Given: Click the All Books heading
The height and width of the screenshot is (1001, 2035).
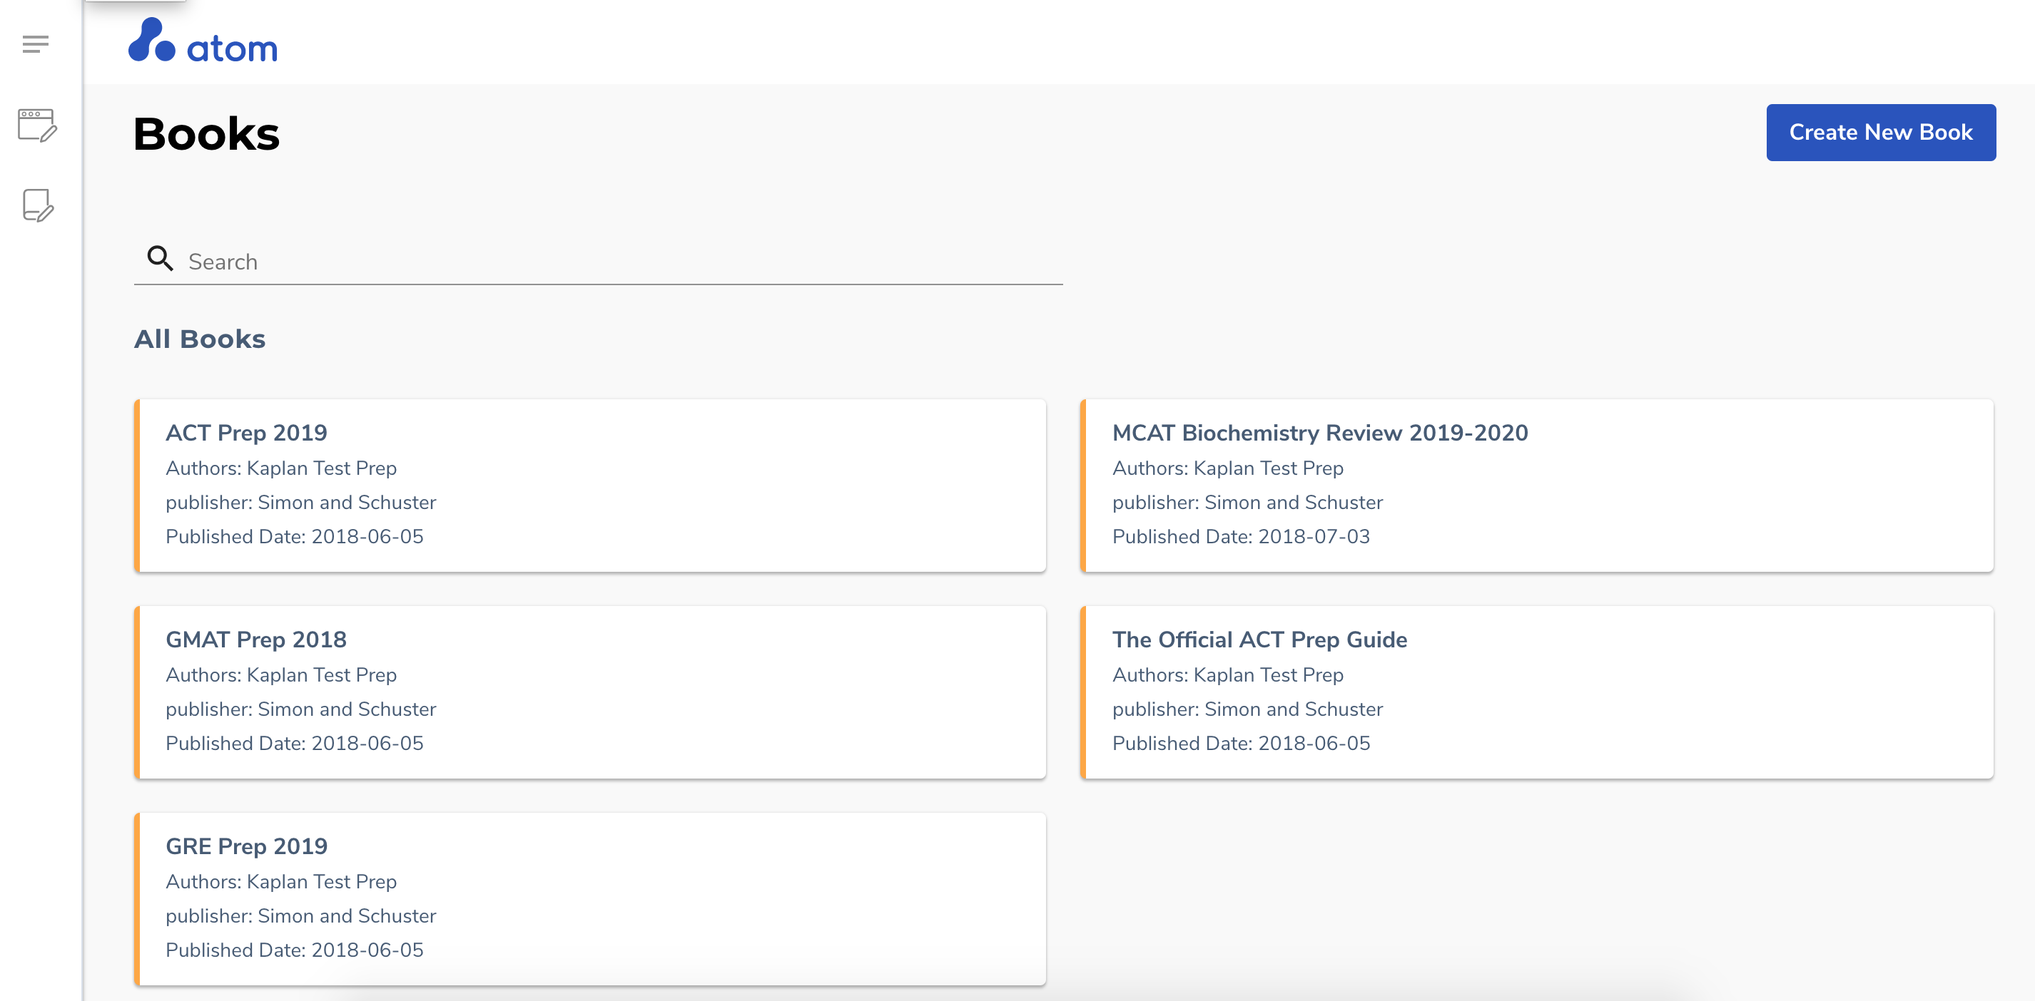Looking at the screenshot, I should coord(200,339).
